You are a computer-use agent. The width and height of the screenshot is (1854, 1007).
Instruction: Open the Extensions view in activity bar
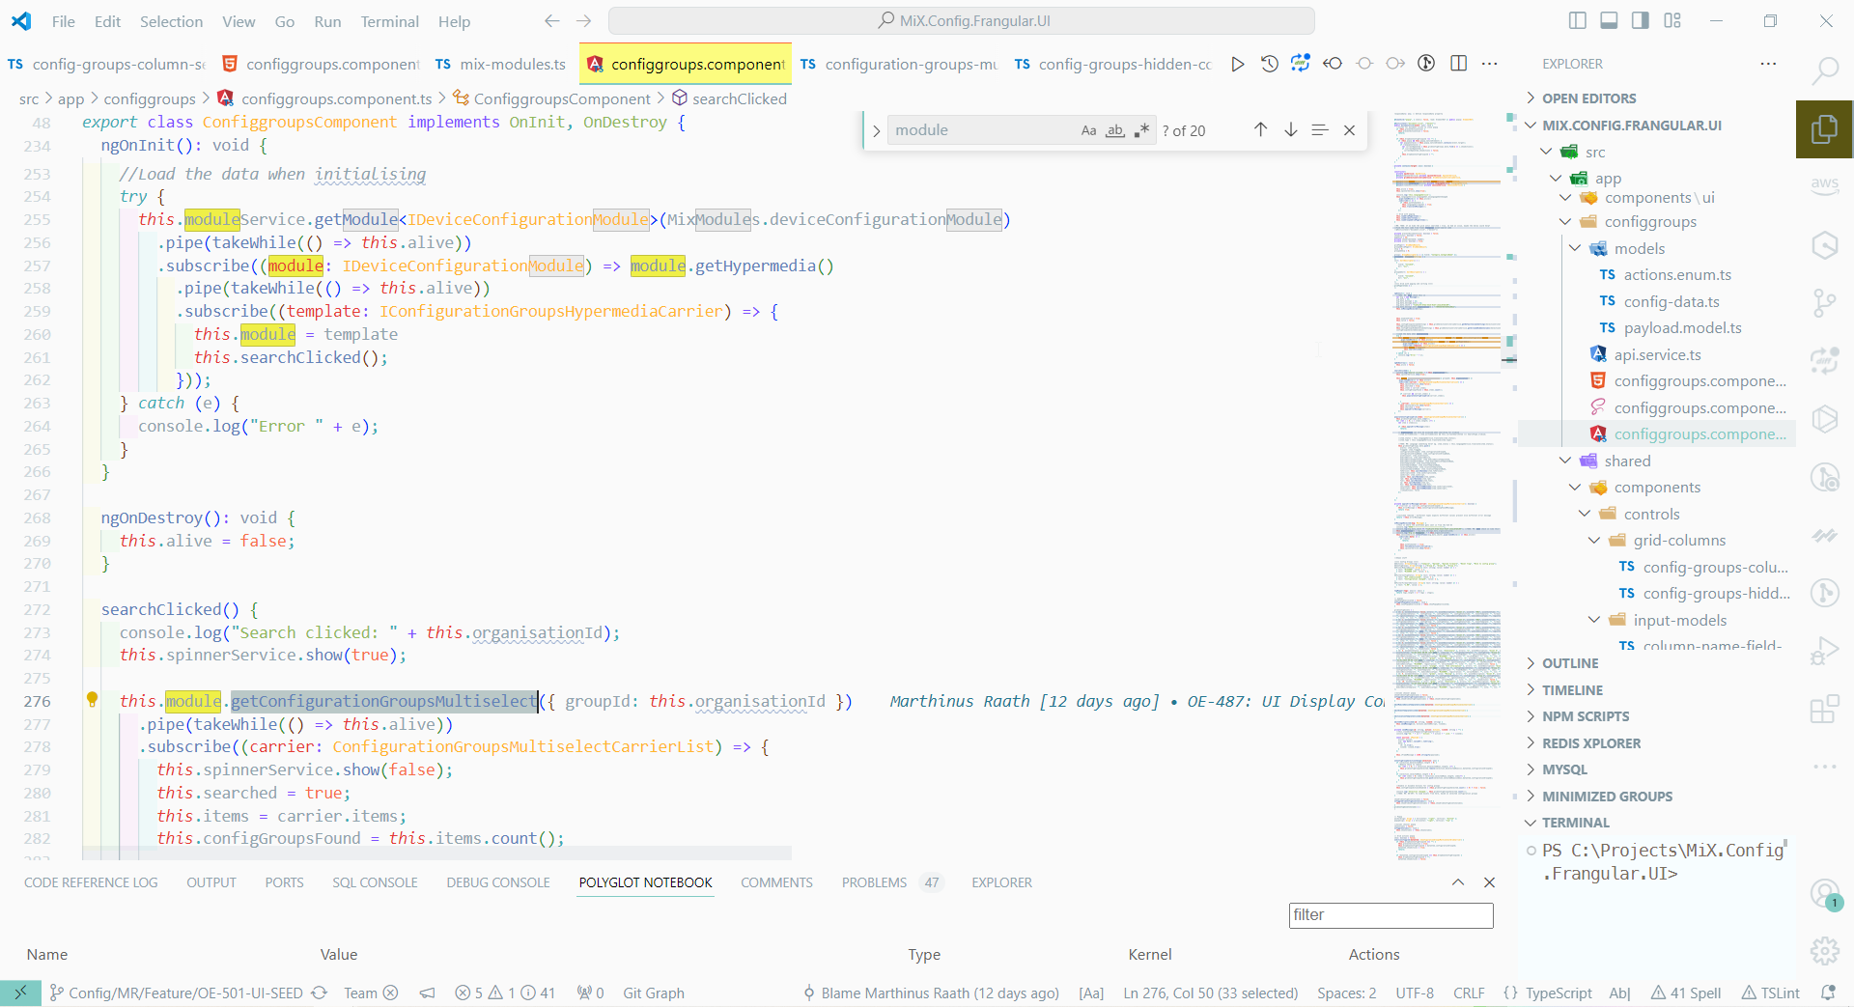[1824, 710]
